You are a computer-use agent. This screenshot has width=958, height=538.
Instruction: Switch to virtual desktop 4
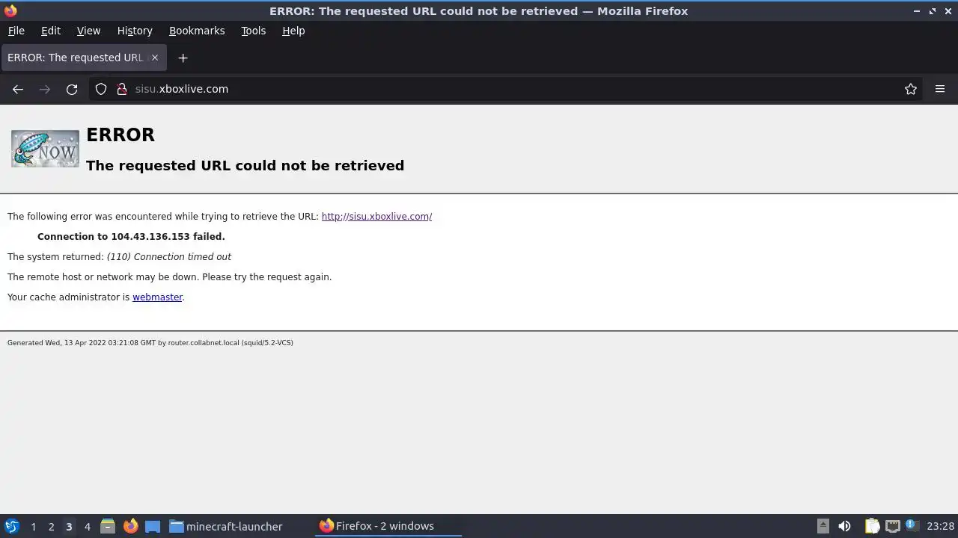87,527
